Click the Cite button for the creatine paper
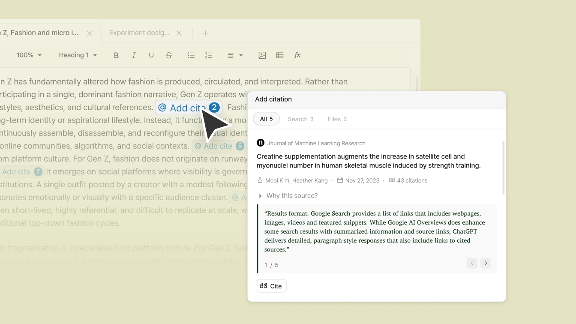This screenshot has width=576, height=324. pos(271,285)
